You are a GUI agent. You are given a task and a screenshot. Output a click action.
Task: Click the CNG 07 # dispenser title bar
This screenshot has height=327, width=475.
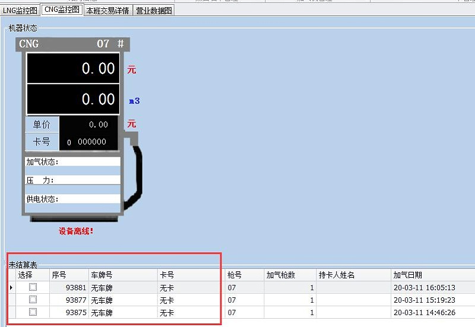(72, 44)
